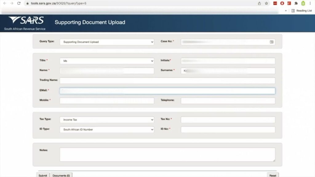The width and height of the screenshot is (315, 177).
Task: Click into the Tax No field
Action: click(x=228, y=120)
